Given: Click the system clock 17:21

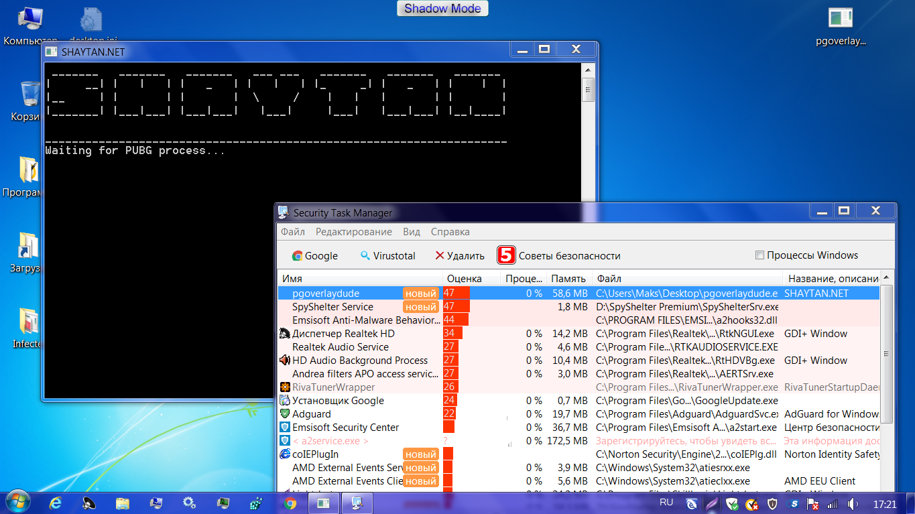Looking at the screenshot, I should pos(885,503).
